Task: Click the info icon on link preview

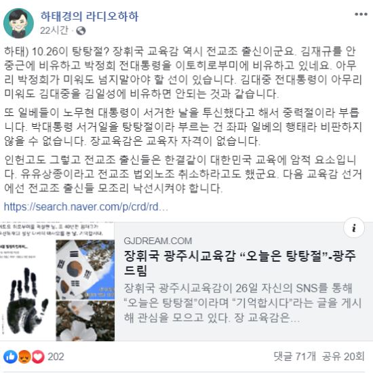Action: pos(354,228)
